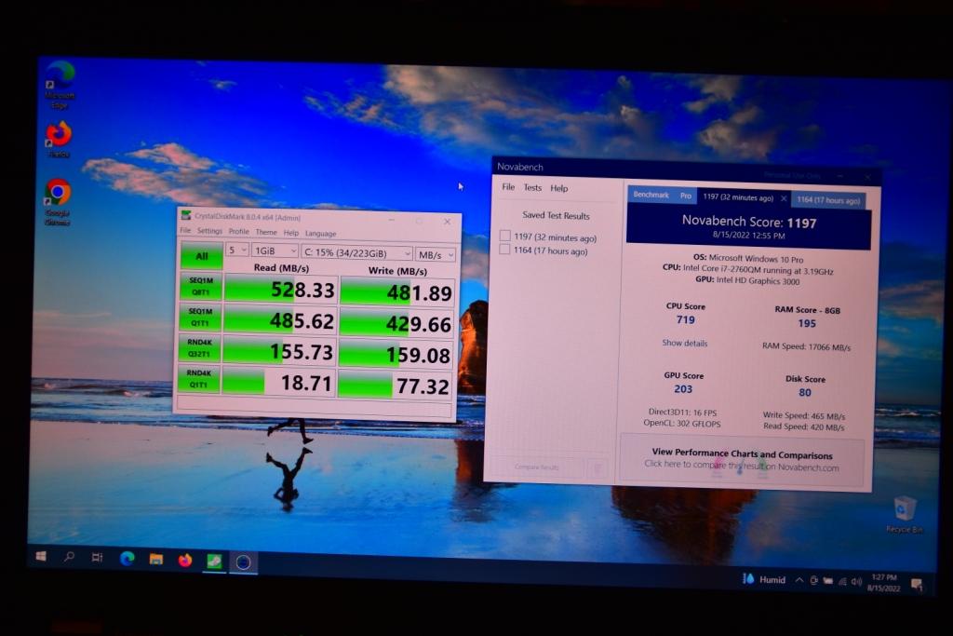The image size is (953, 636).
Task: Open CrystalDiskMark File menu
Action: pyautogui.click(x=185, y=230)
